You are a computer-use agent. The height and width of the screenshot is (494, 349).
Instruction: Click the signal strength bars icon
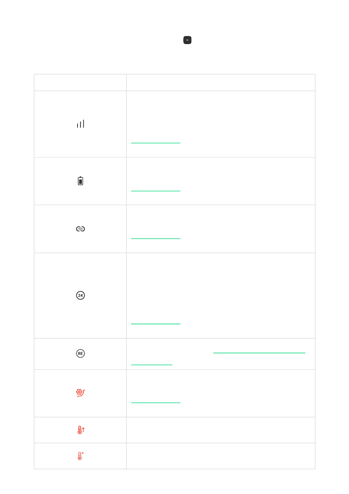pos(80,124)
